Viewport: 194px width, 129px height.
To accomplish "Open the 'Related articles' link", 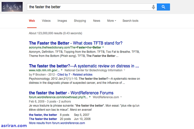I will click(x=83, y=74).
